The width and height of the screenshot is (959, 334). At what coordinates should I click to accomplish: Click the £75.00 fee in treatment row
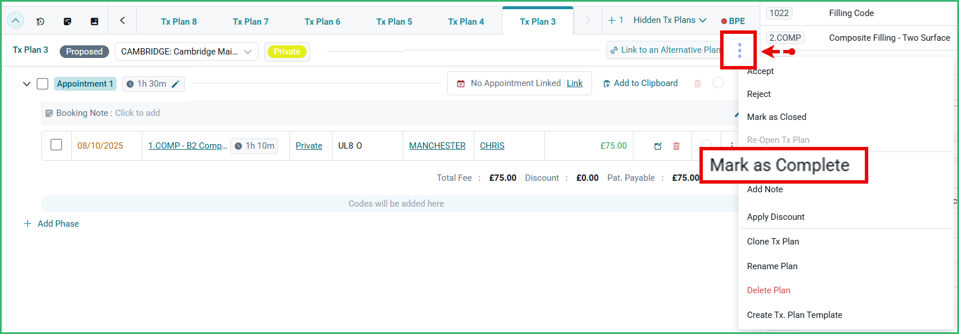613,146
